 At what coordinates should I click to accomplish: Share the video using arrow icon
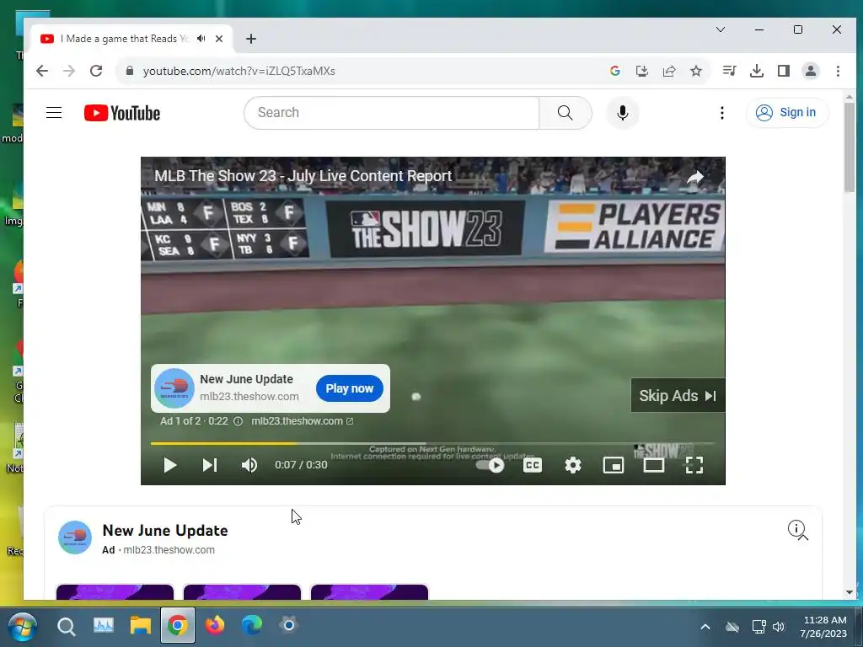[x=695, y=177]
